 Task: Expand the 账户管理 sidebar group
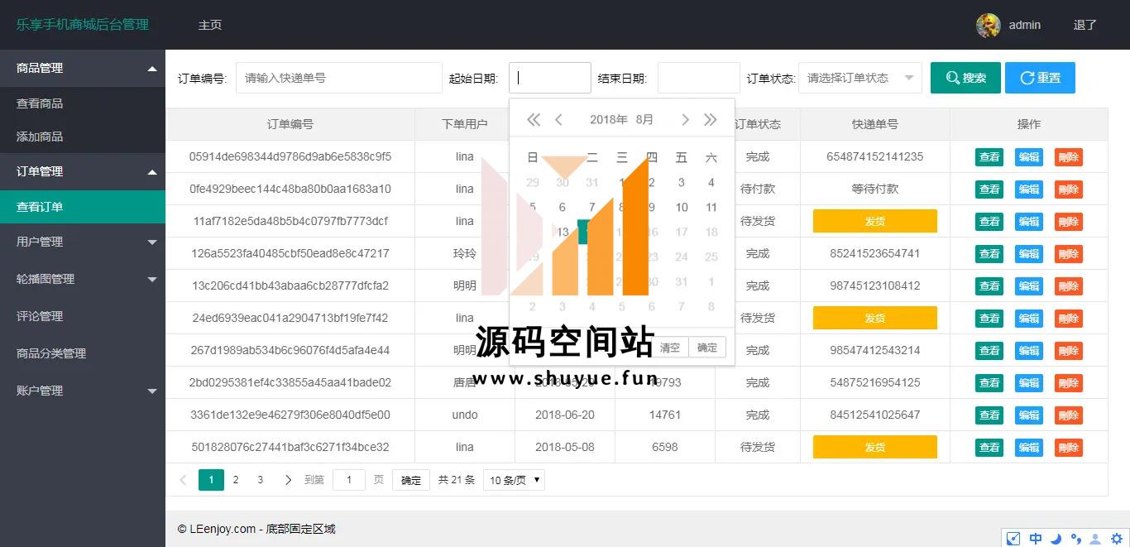pyautogui.click(x=83, y=391)
